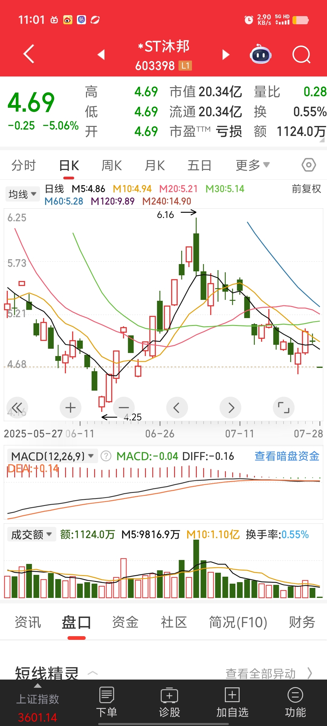Screen dimensions: 327x726
Task: Tap the 下单 order icon
Action: click(107, 702)
